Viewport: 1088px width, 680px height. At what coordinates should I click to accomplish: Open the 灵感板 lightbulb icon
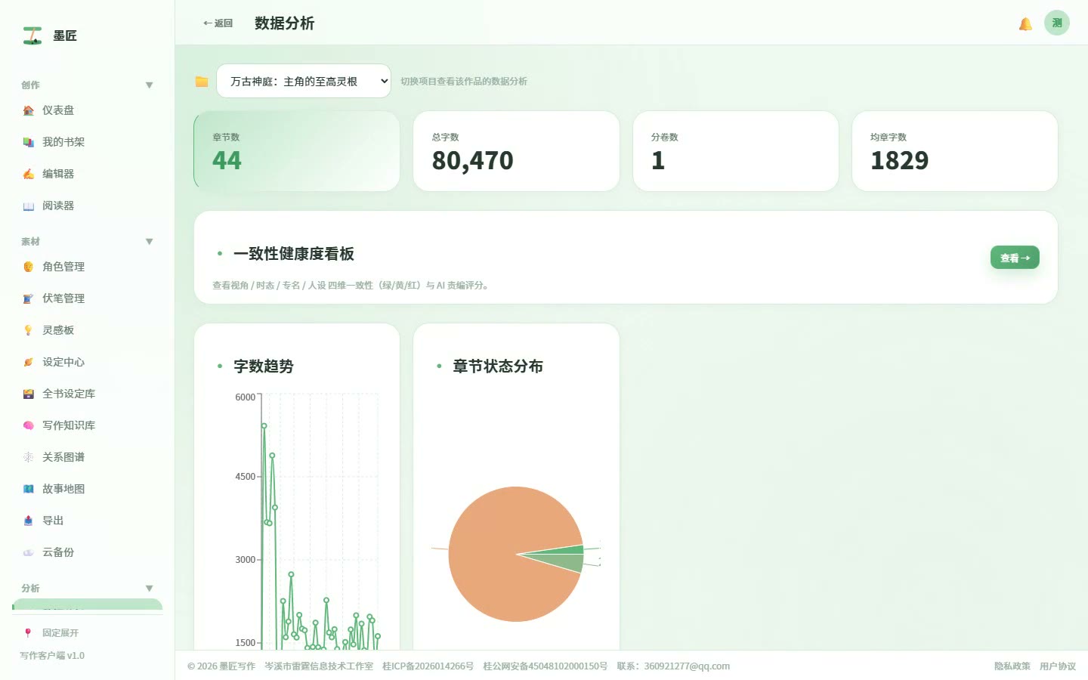[28, 330]
